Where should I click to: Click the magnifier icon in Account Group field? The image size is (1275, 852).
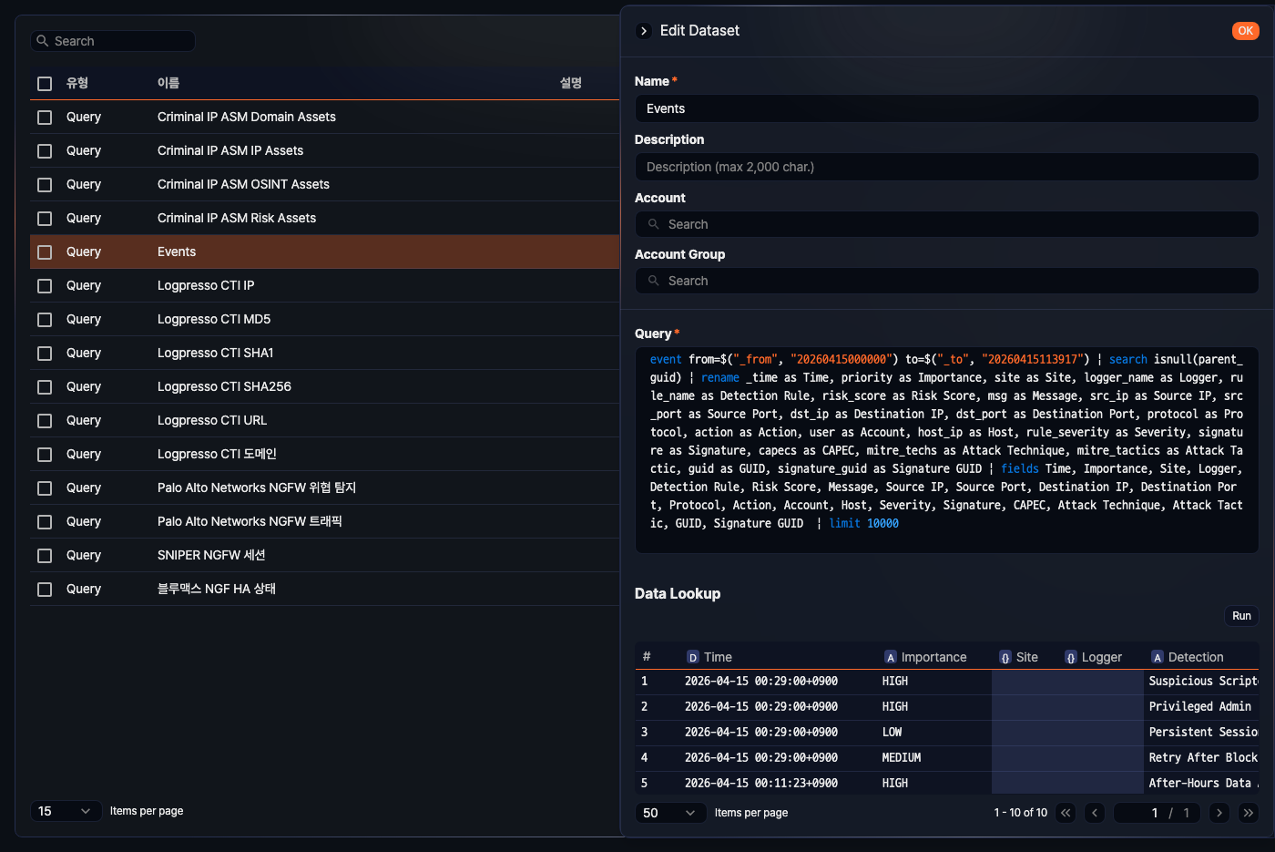point(653,280)
